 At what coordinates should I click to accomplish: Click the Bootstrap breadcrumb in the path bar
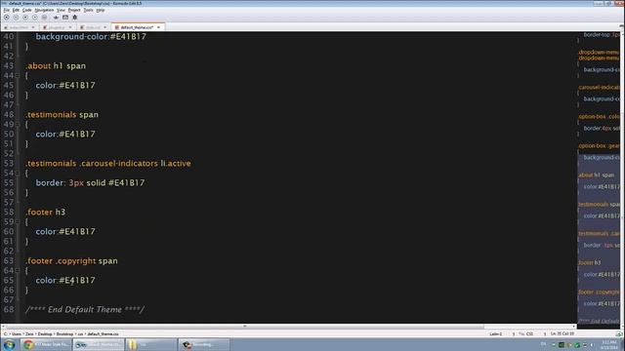click(x=64, y=333)
